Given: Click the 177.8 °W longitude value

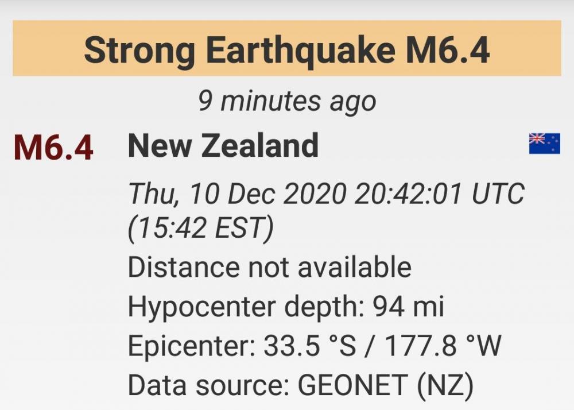Looking at the screenshot, I should point(443,346).
